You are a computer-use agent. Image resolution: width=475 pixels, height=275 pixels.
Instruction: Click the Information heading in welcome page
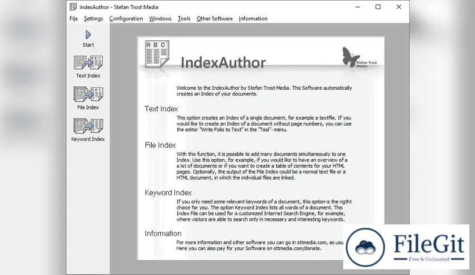pyautogui.click(x=163, y=234)
